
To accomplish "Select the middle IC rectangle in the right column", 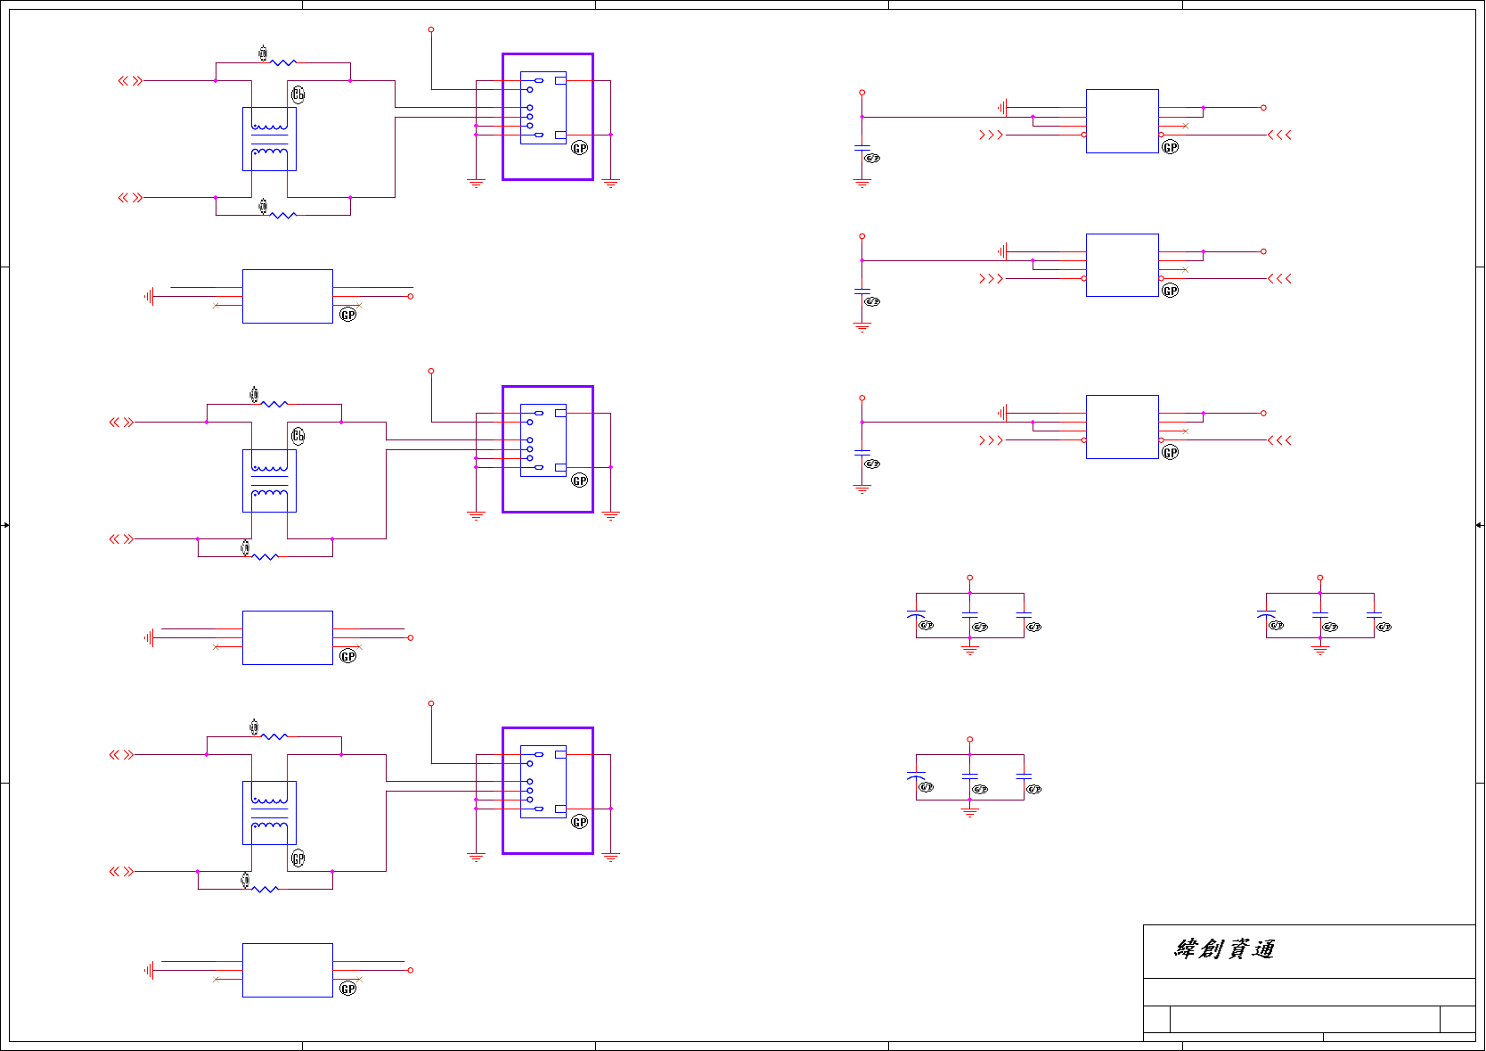I will click(x=1123, y=265).
